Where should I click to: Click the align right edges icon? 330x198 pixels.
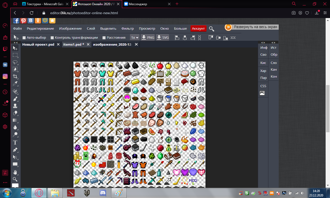193,38
